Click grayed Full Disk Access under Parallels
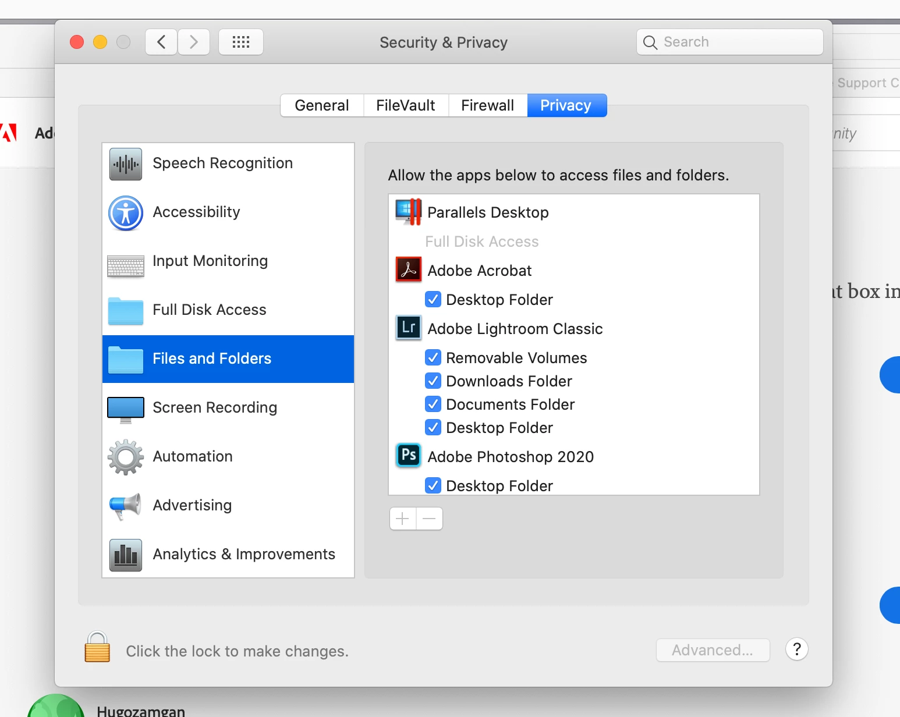 coord(482,242)
